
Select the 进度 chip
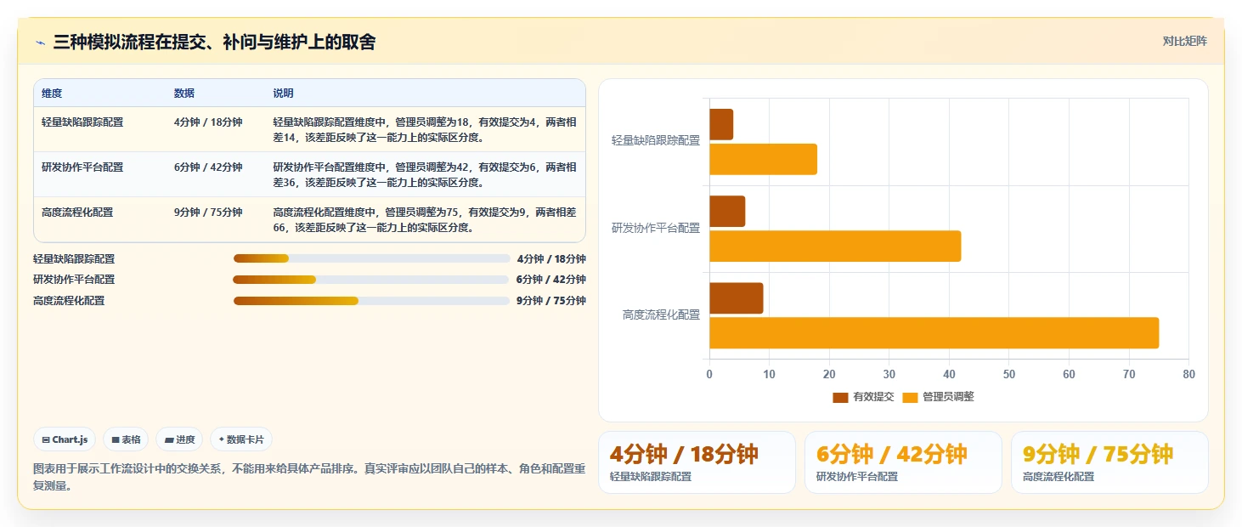coord(179,439)
